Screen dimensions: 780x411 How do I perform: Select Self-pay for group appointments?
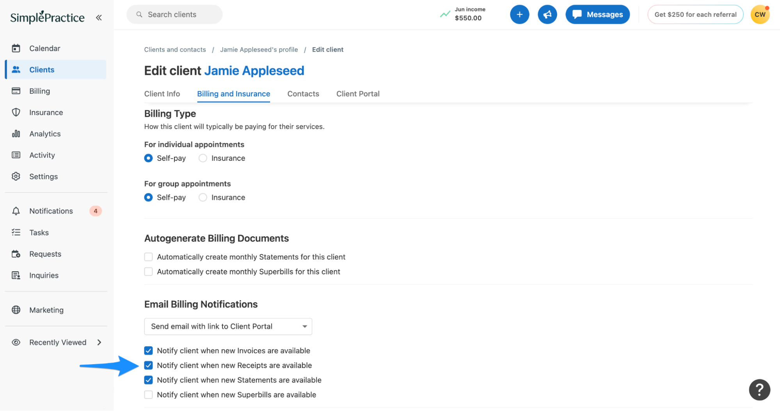click(x=148, y=197)
